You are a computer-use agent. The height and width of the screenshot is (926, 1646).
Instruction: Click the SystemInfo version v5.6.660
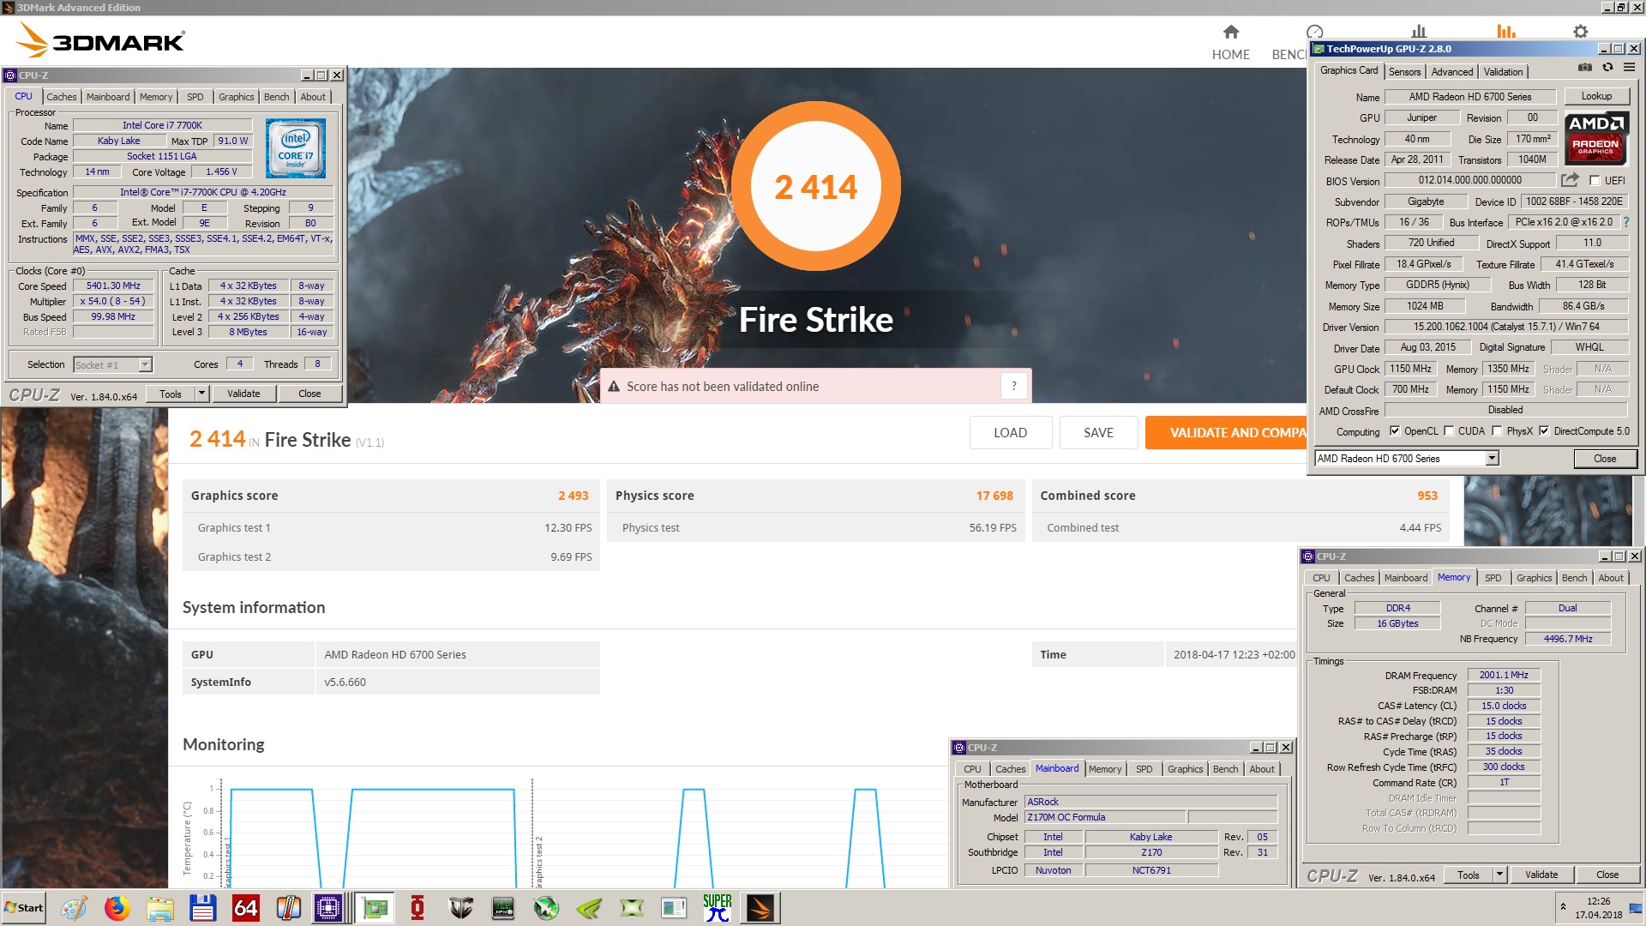pos(345,682)
